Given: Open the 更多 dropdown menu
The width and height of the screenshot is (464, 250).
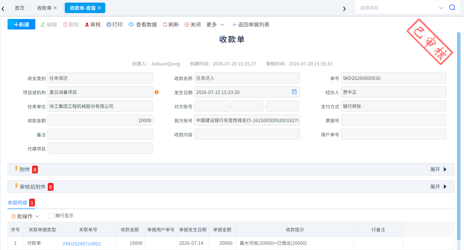Looking at the screenshot, I should click(x=215, y=25).
